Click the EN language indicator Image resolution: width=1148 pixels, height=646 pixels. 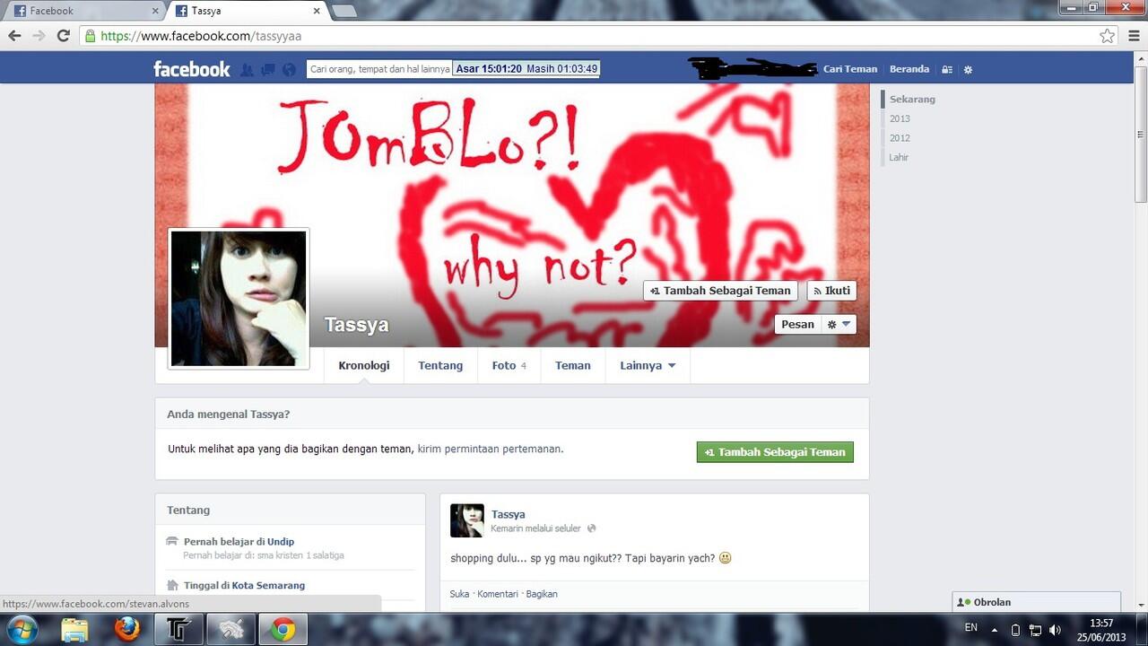(x=971, y=628)
